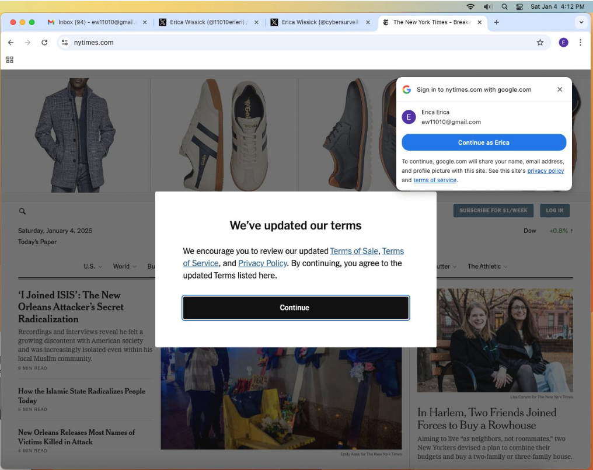
Task: Open the Terms of Sale link
Action: (354, 251)
